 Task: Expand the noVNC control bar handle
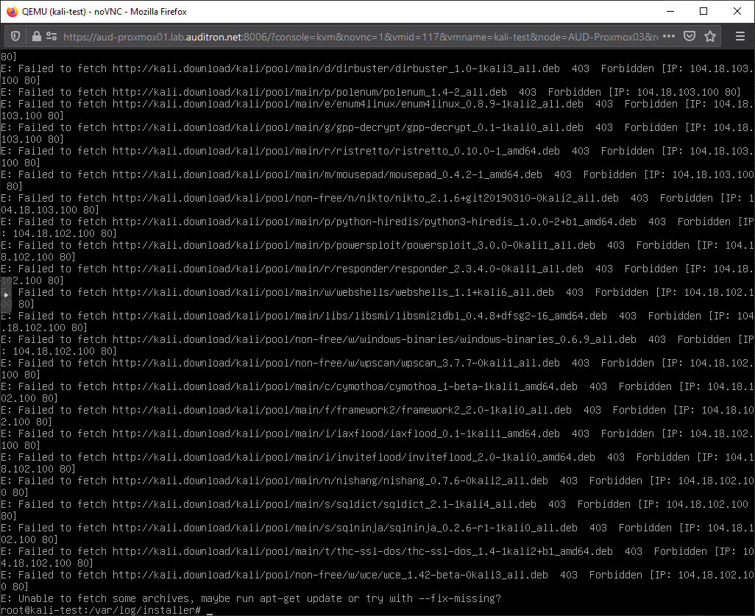click(x=6, y=294)
